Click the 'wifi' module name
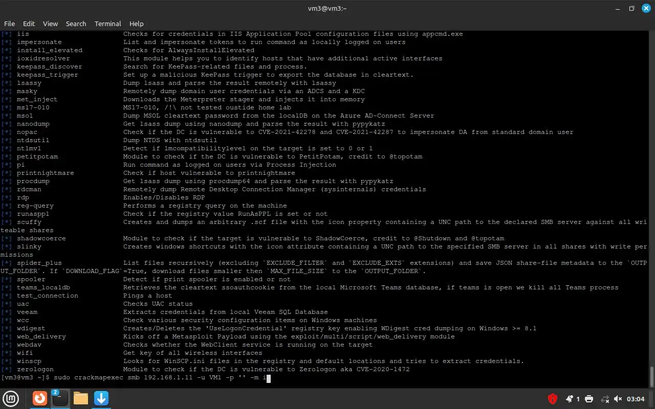 [25, 353]
